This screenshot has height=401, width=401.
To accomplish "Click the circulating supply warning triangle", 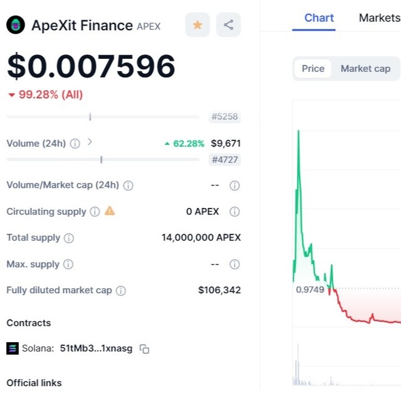I will tap(110, 211).
